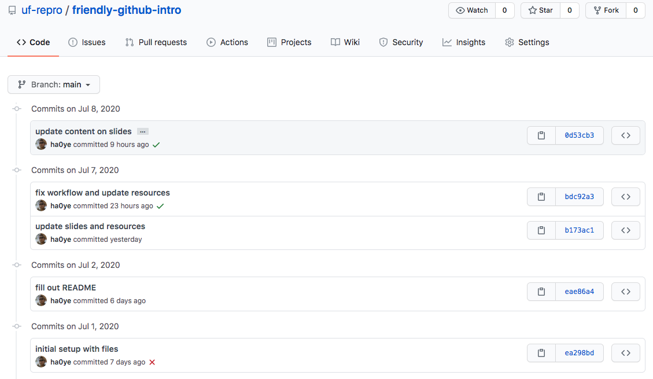Screen dimensions: 653x379
Task: Click ha0ye author name on 9 hours ago commit
Action: [x=61, y=145]
